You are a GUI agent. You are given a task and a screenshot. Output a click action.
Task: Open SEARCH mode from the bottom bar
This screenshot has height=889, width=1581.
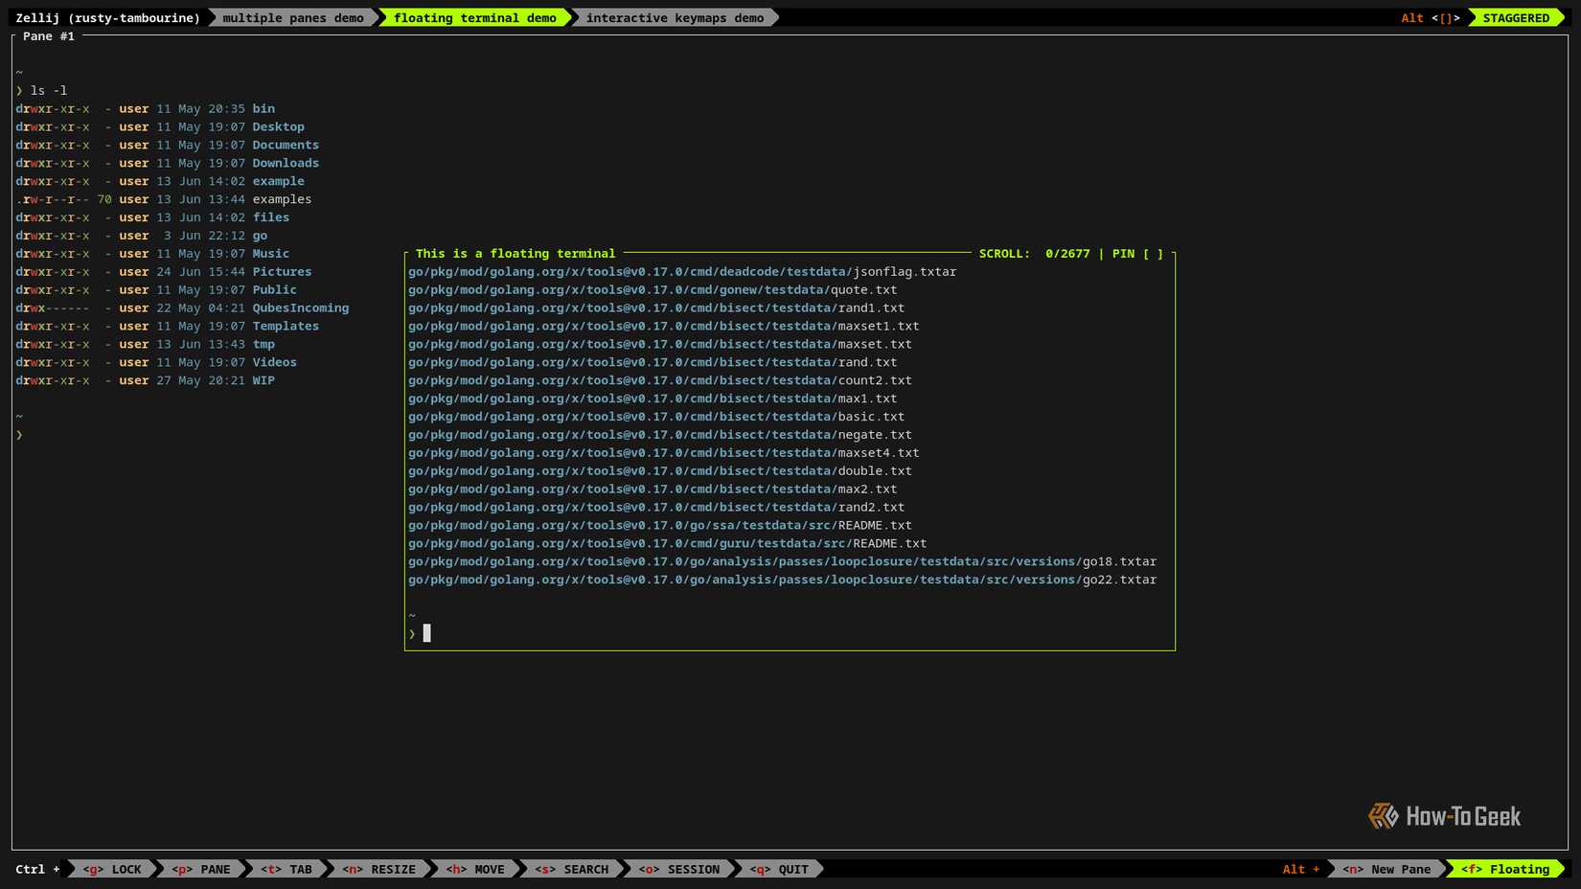click(x=571, y=869)
